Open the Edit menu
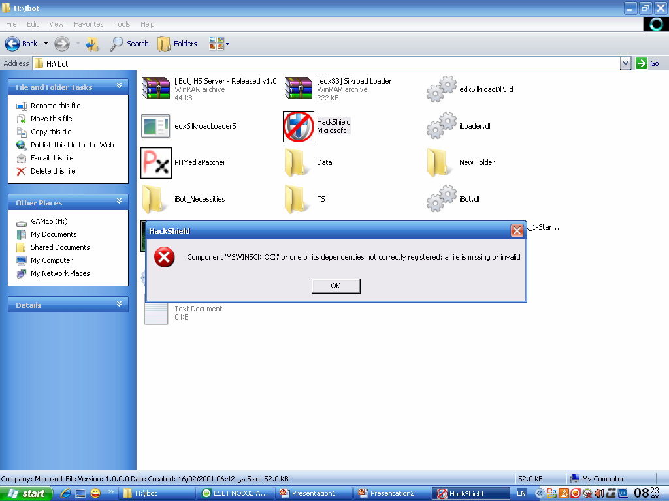The height and width of the screenshot is (501, 669). (x=33, y=24)
